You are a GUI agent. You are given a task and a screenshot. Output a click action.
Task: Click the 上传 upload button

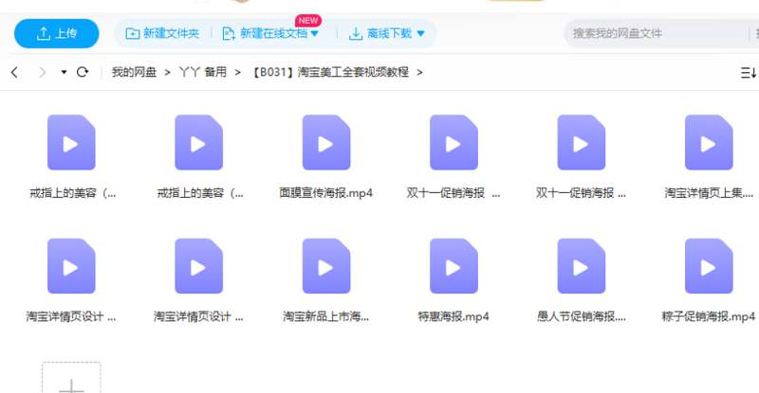pyautogui.click(x=57, y=34)
